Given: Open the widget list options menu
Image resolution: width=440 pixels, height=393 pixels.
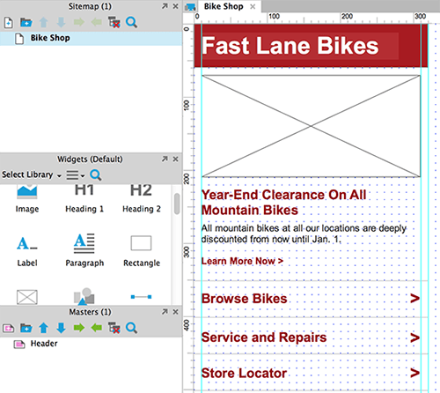Looking at the screenshot, I should pos(75,175).
